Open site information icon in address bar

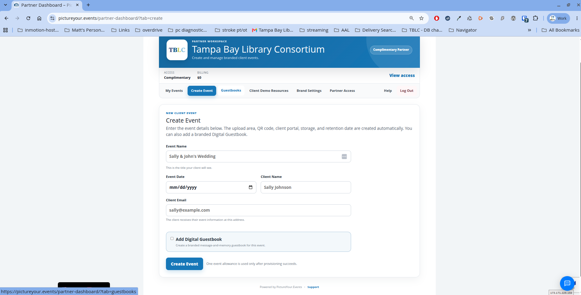pyautogui.click(x=52, y=18)
